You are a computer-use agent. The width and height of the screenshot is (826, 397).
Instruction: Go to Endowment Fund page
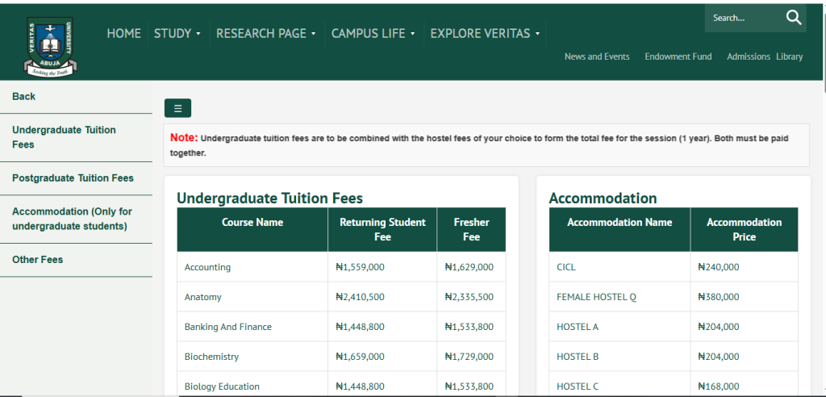tap(678, 56)
